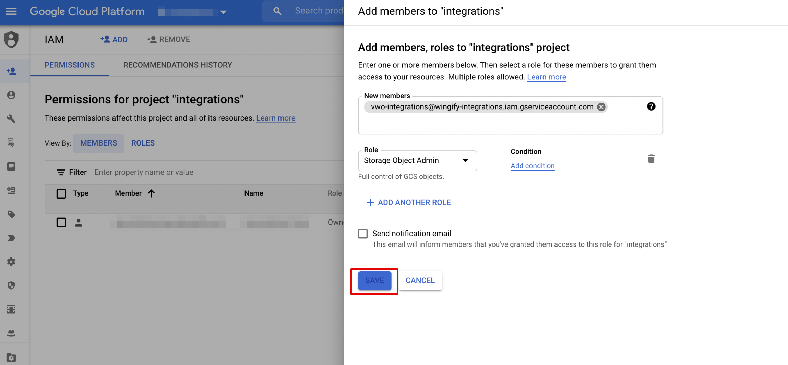
Task: Click ADD ANOTHER ROLE
Action: coord(409,203)
